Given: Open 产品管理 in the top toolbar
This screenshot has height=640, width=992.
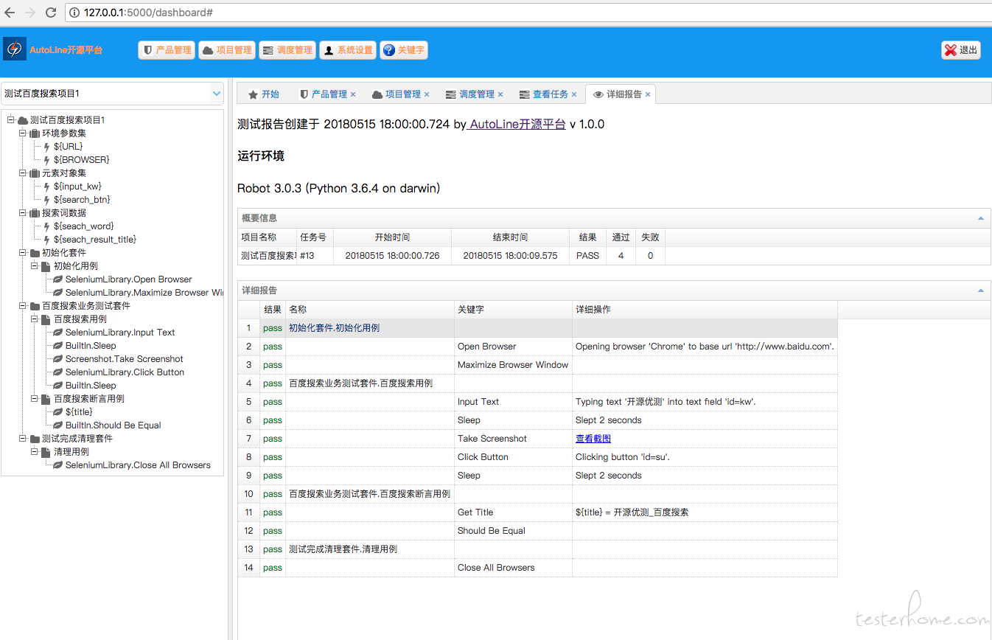Looking at the screenshot, I should [167, 50].
